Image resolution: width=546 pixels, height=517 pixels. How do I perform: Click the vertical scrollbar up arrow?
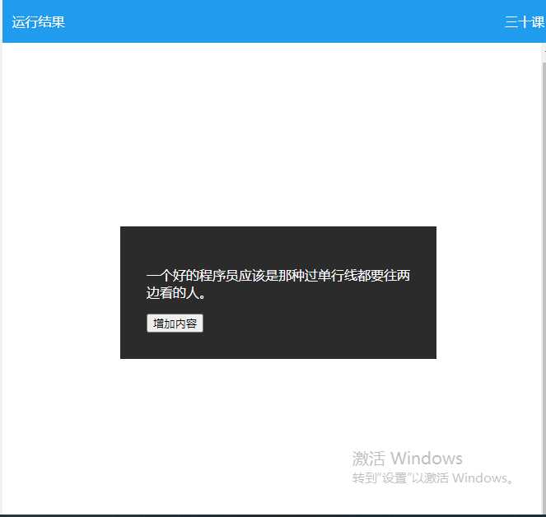[544, 49]
